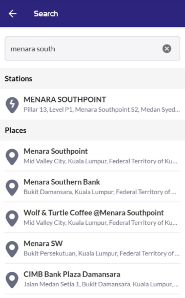Tap the Places section header
Screen dimensions: 185x298
pos(15,131)
